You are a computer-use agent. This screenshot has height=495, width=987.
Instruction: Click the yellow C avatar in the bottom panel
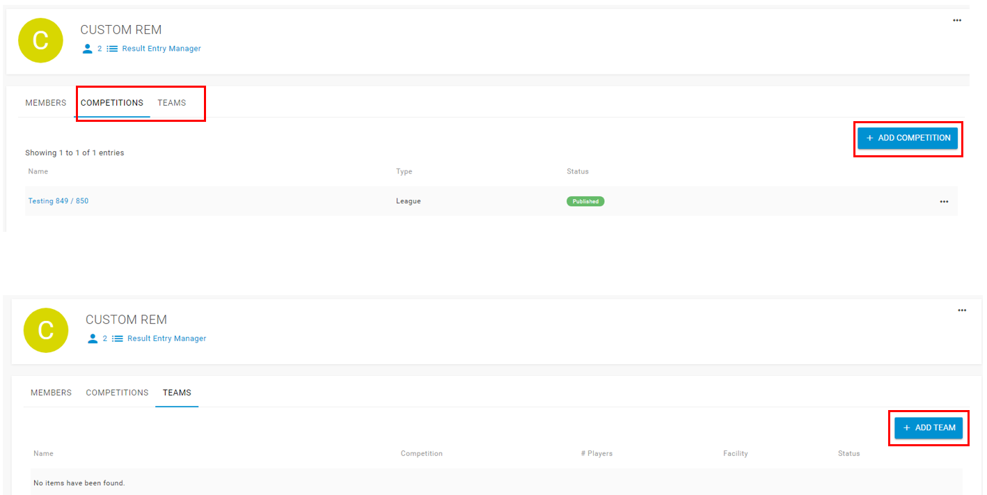point(46,330)
